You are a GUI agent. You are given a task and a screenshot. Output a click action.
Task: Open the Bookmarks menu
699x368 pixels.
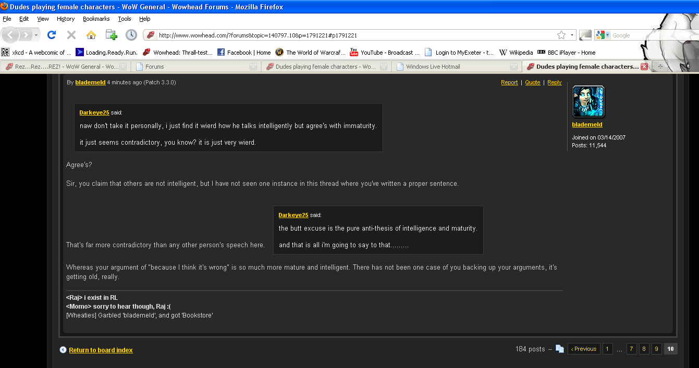pos(96,19)
